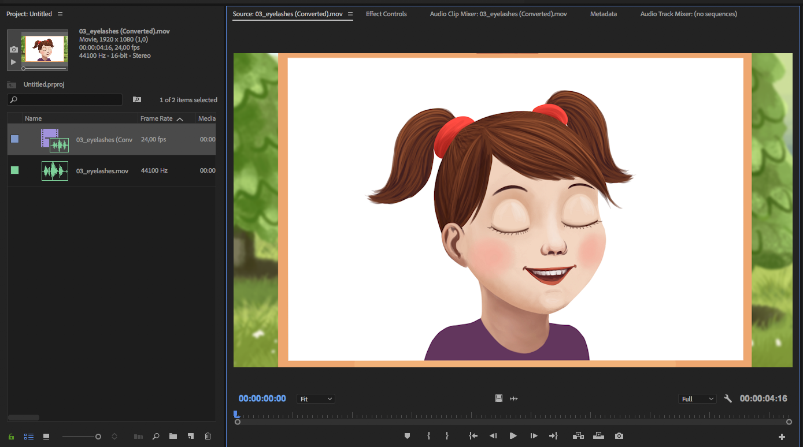Step back one frame
803x447 pixels.
(x=493, y=436)
